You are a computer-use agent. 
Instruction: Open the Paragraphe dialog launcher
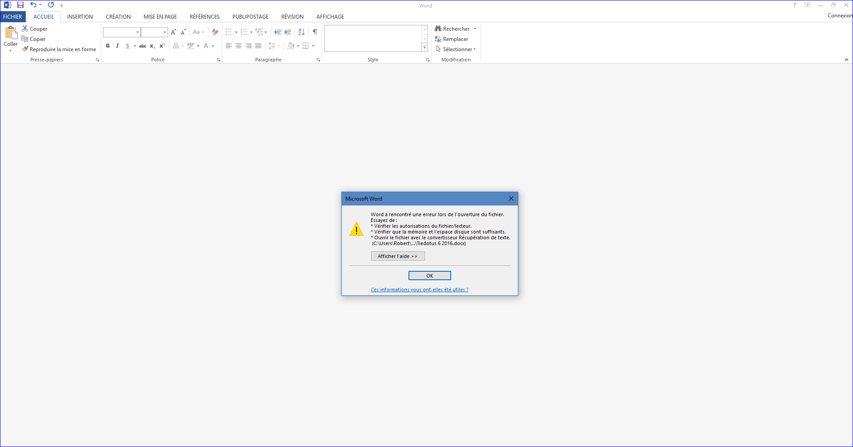pos(318,60)
